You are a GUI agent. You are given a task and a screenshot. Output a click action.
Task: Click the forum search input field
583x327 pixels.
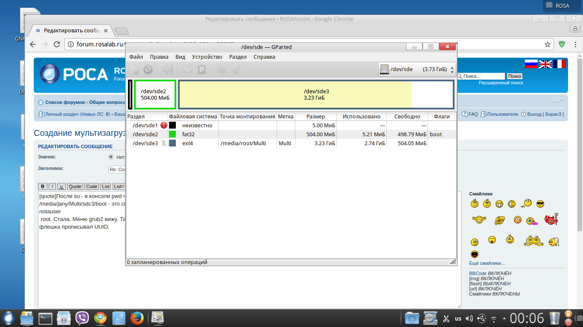[x=484, y=76]
